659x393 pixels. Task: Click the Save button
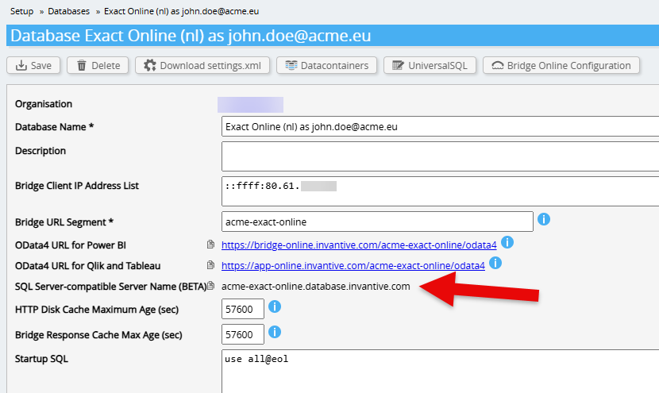(33, 66)
